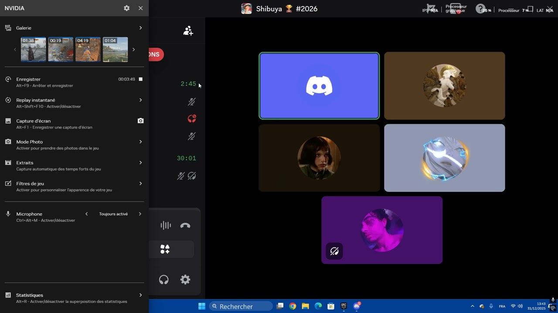Open Epic Games Launcher from taskbar
The width and height of the screenshot is (558, 313).
tap(344, 306)
